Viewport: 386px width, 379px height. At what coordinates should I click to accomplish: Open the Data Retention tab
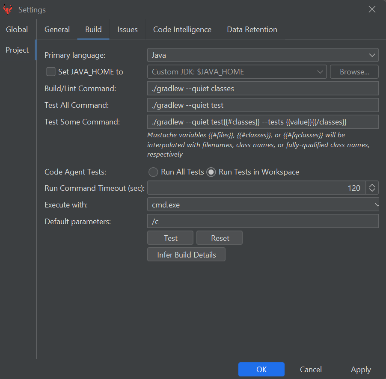pyautogui.click(x=252, y=30)
